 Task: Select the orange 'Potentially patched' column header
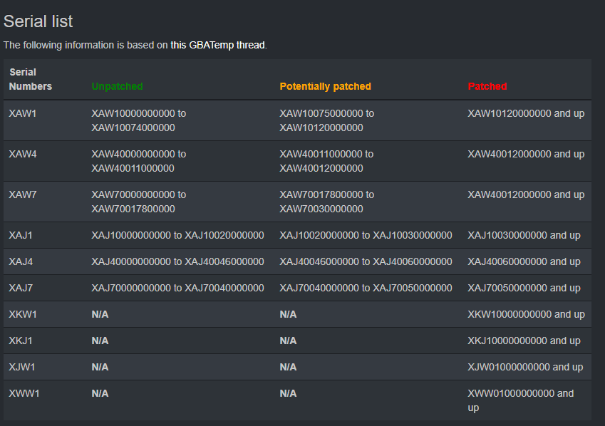tap(325, 86)
